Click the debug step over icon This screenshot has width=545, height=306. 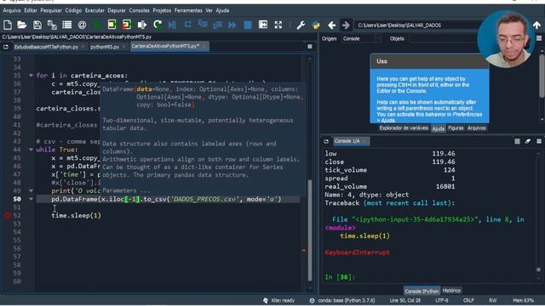point(187,25)
